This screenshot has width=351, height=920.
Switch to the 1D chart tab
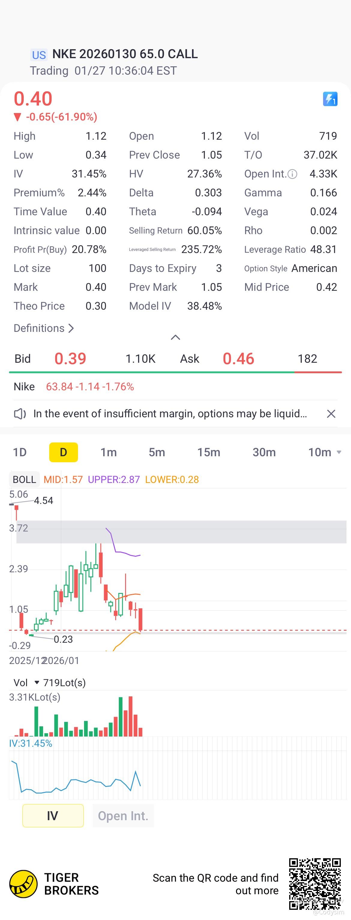20,452
